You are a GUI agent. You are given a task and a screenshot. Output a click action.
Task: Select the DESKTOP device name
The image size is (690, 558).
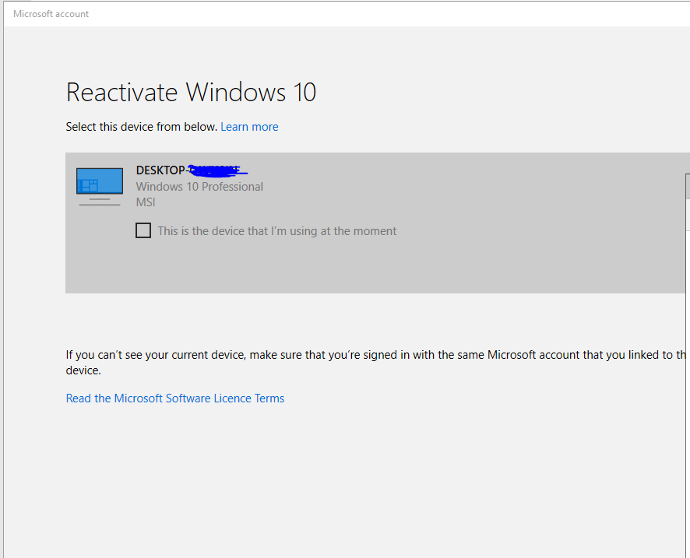click(x=192, y=170)
